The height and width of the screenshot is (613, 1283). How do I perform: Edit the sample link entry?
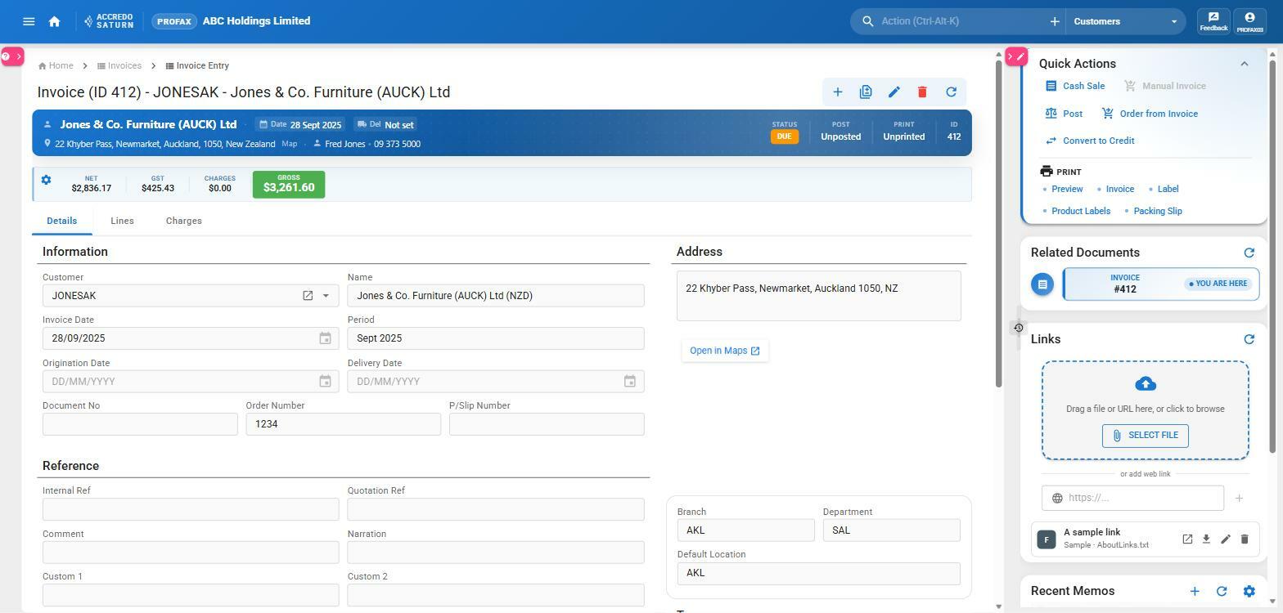pos(1225,539)
